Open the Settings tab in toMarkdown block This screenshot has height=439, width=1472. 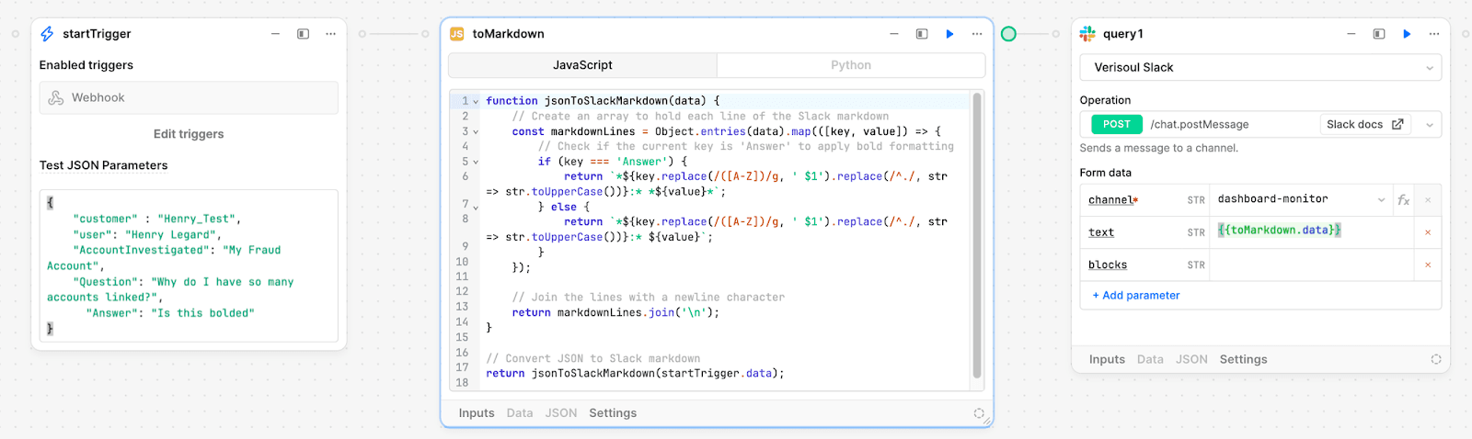[613, 413]
